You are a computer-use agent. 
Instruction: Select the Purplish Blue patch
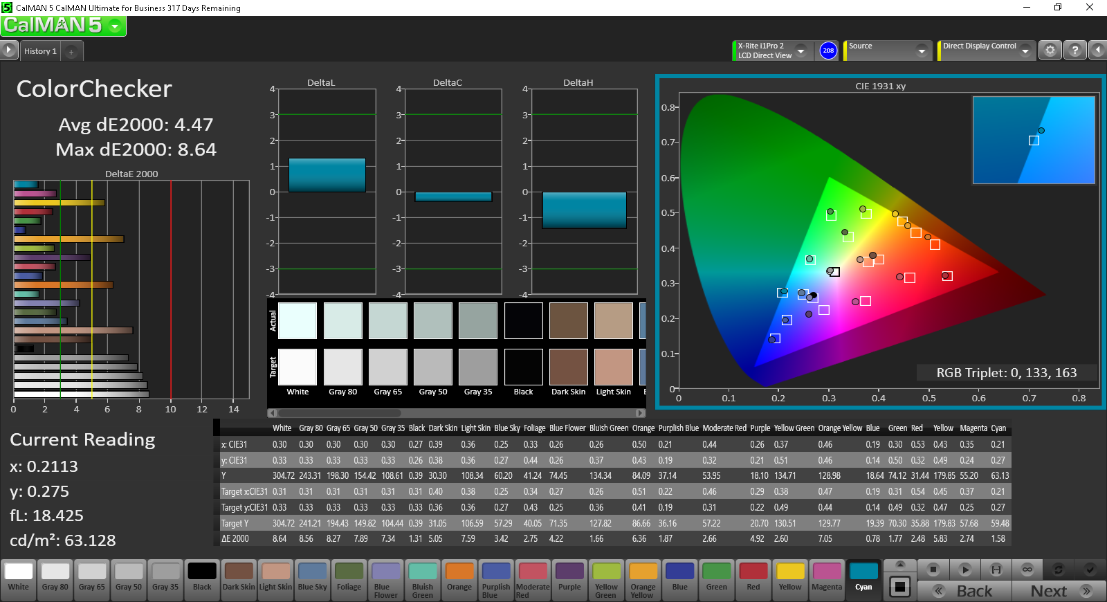tap(496, 580)
